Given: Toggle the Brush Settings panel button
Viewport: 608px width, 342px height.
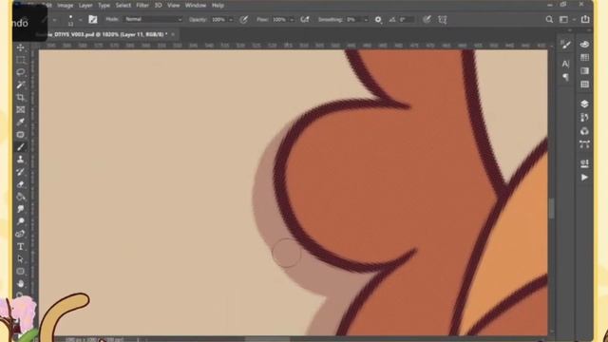Looking at the screenshot, I should coord(93,19).
